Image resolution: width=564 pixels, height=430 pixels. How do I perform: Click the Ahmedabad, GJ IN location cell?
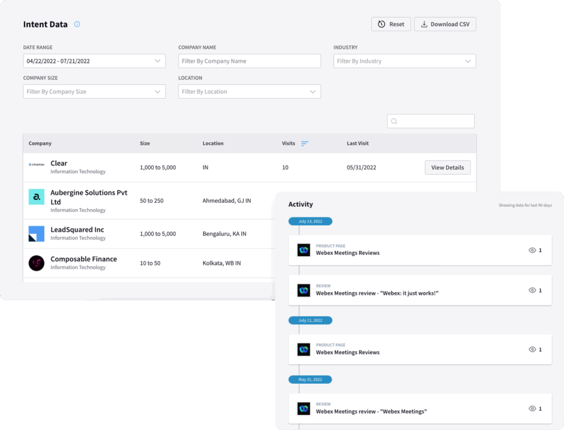(227, 200)
